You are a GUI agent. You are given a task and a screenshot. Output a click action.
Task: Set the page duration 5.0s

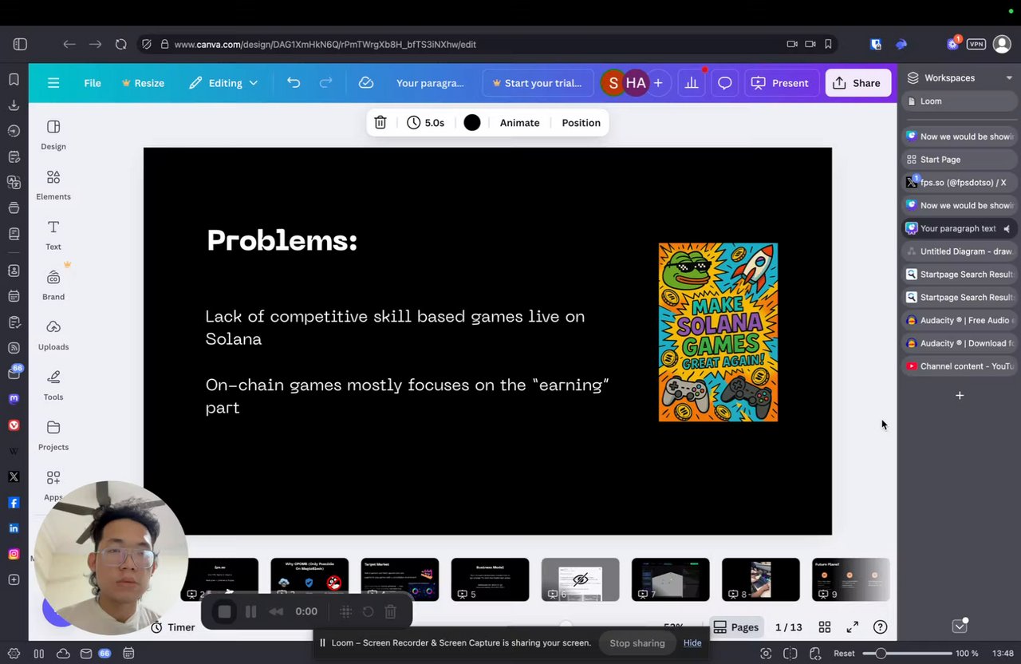tap(425, 123)
